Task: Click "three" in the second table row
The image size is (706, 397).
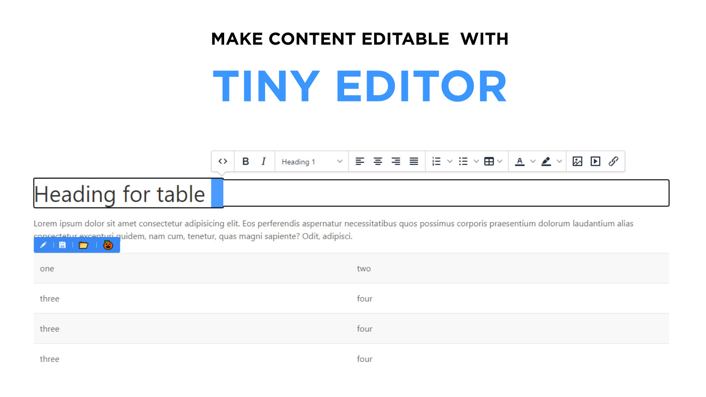Action: tap(49, 299)
